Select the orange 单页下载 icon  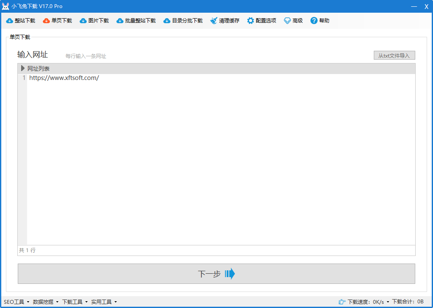pos(47,21)
